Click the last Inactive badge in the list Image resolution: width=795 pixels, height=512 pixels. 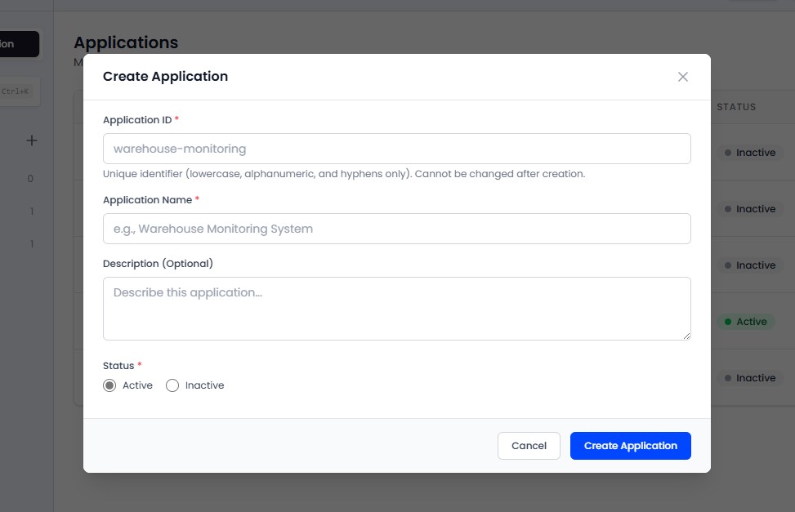coord(749,378)
